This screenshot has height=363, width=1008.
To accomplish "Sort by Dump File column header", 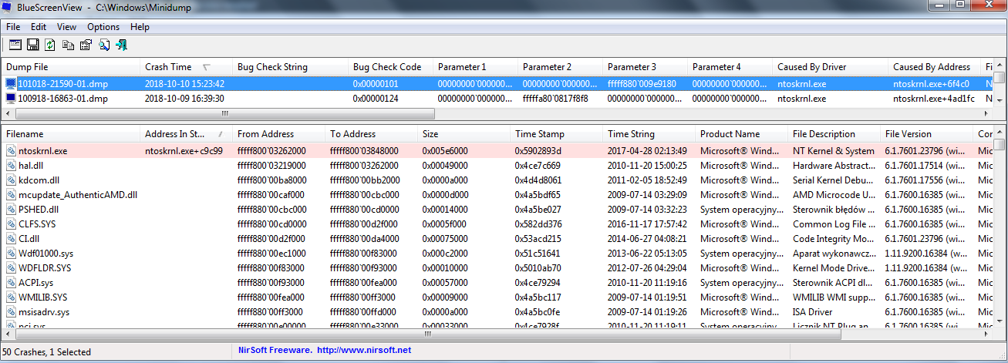I will [70, 67].
